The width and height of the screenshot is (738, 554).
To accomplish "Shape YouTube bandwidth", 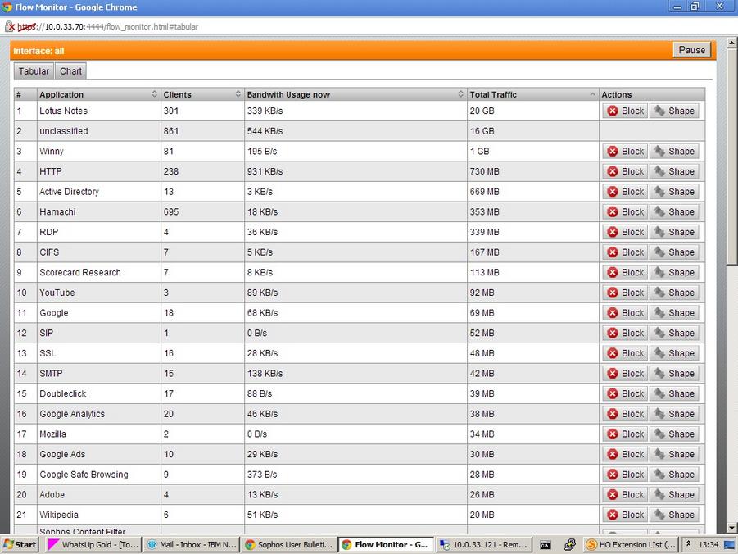I will pyautogui.click(x=674, y=293).
